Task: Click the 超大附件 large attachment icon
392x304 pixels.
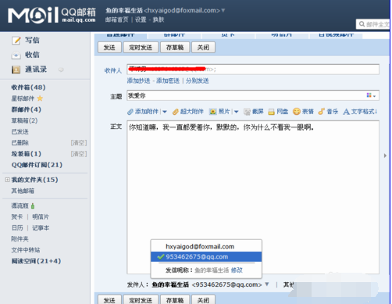Action: [x=176, y=112]
